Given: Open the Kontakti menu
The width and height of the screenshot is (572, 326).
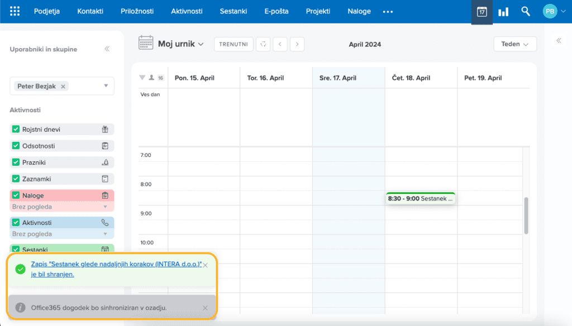Looking at the screenshot, I should (90, 11).
